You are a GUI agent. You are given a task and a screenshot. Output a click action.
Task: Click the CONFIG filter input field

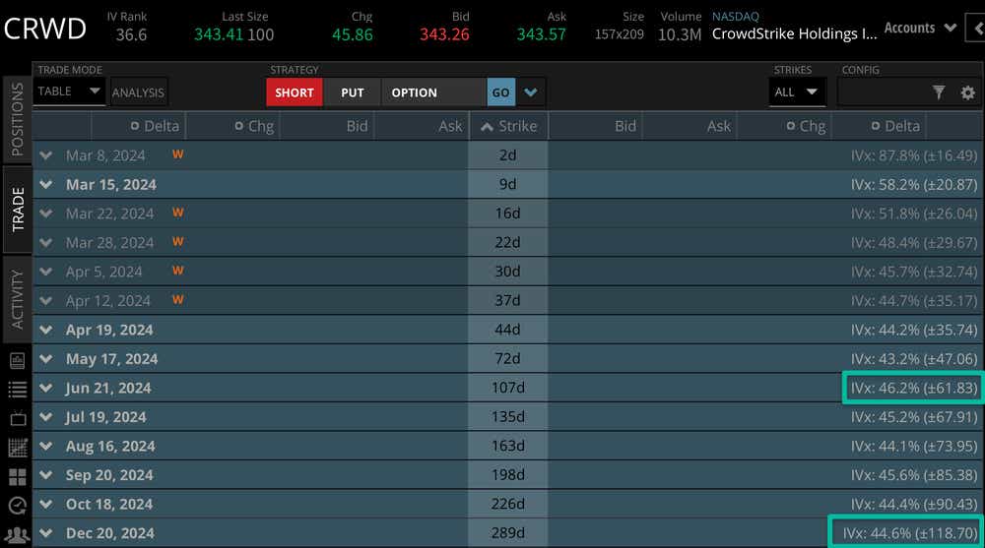coord(883,92)
